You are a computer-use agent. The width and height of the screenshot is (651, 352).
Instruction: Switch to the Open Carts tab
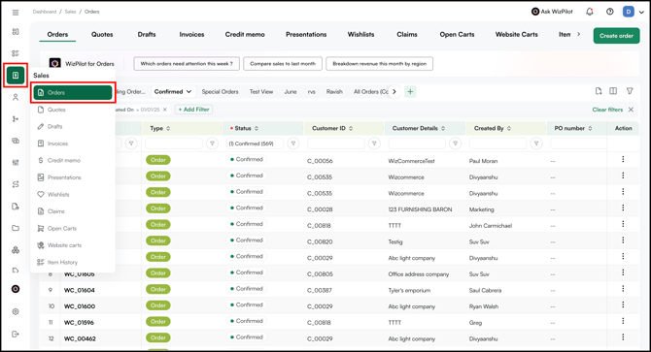[x=457, y=34]
